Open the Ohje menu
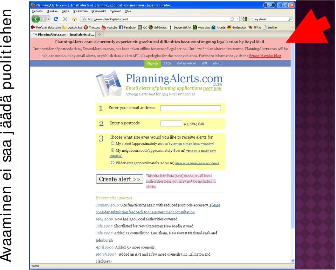This screenshot has height=270, width=336. [128, 11]
